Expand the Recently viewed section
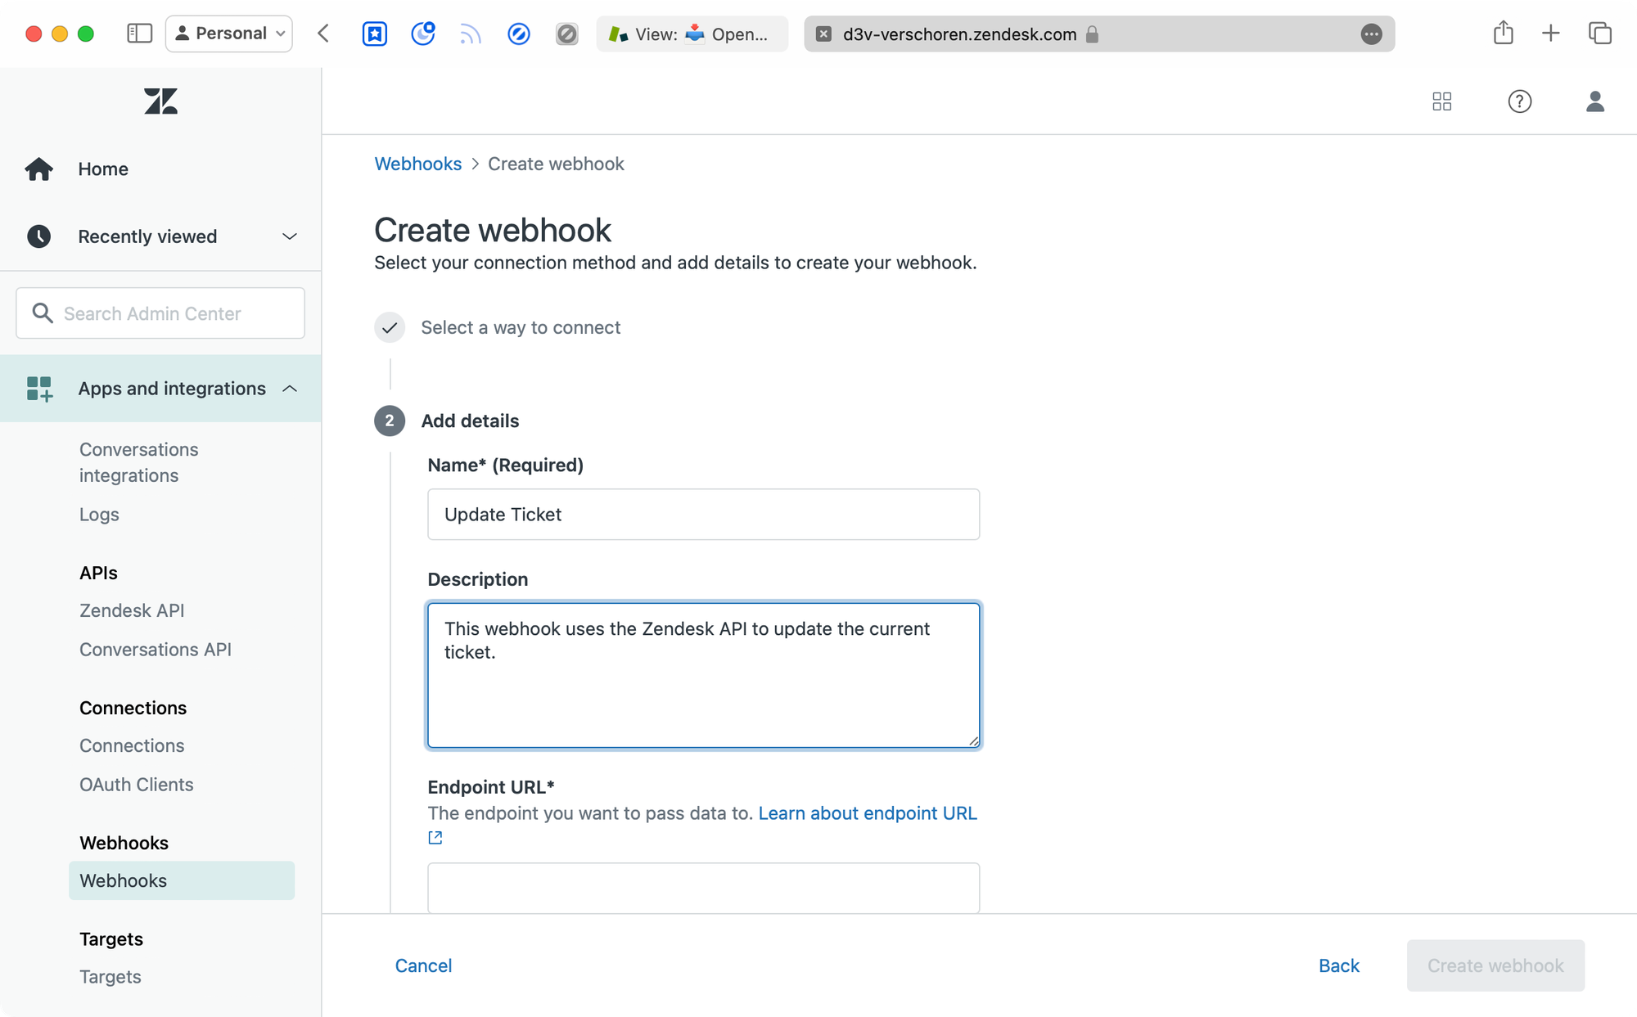The image size is (1637, 1017). click(x=289, y=236)
